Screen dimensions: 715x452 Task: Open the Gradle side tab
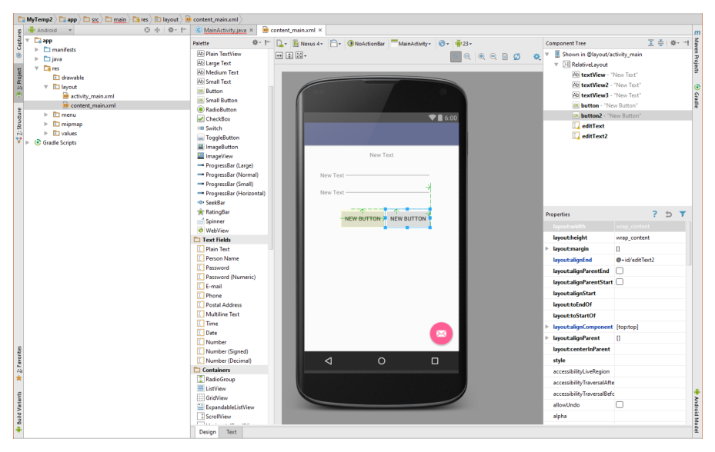697,97
